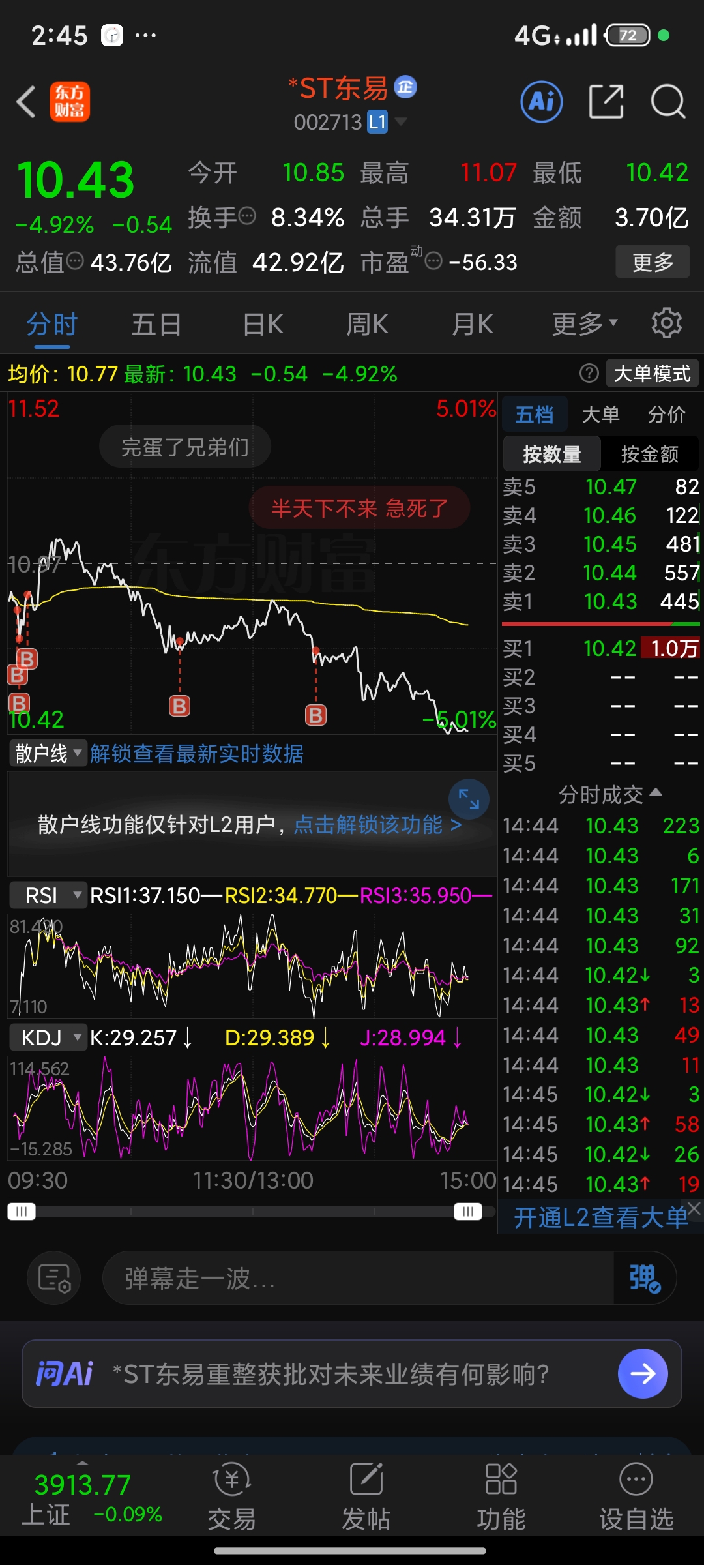Switch to 月K chart tab
The image size is (704, 1565).
[473, 323]
